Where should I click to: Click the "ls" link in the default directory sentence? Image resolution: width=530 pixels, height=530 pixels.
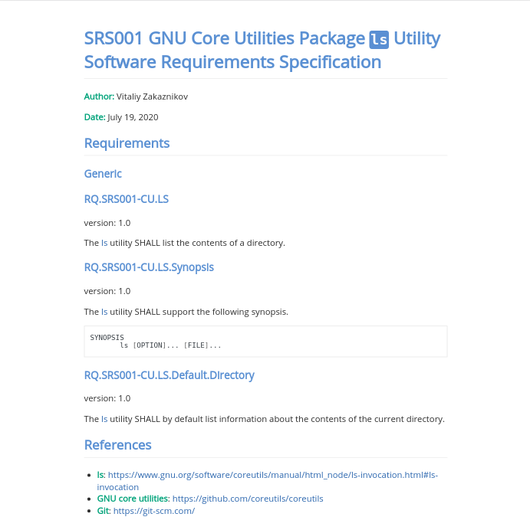point(104,419)
